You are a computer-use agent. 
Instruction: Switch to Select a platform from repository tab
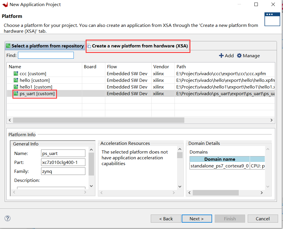tap(45, 46)
